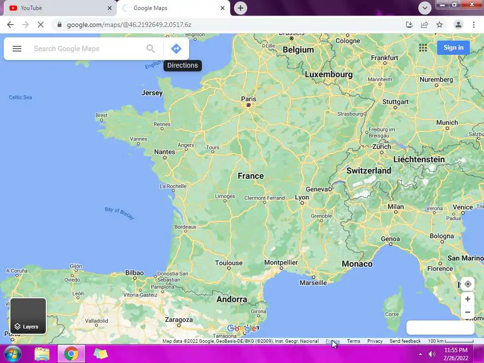This screenshot has height=363, width=484.
Task: Click the Toulouse city label
Action: [x=229, y=263]
